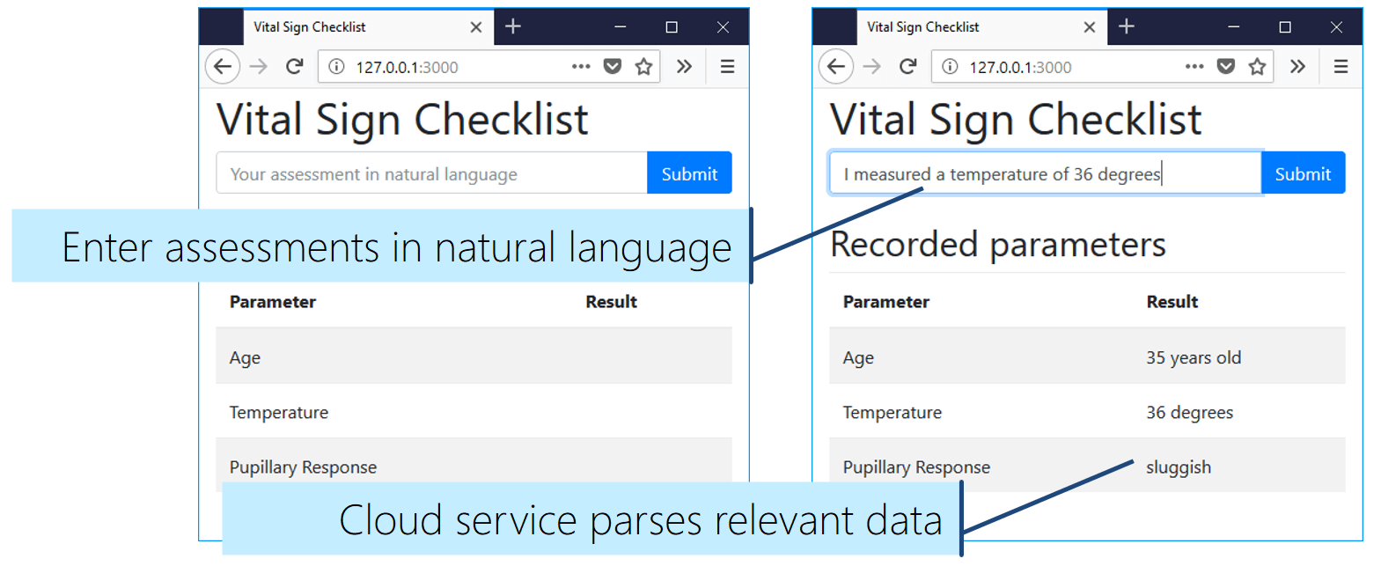Open a new tab in the left browser window

point(513,27)
